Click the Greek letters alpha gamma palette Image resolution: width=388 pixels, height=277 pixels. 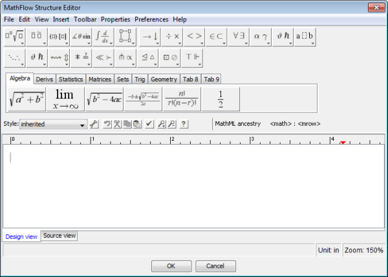(259, 37)
